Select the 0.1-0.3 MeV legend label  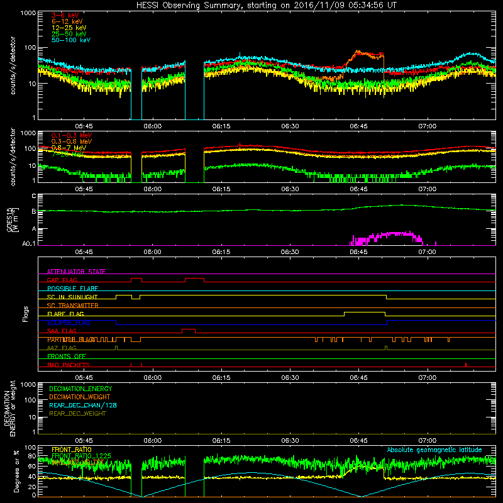click(72, 135)
